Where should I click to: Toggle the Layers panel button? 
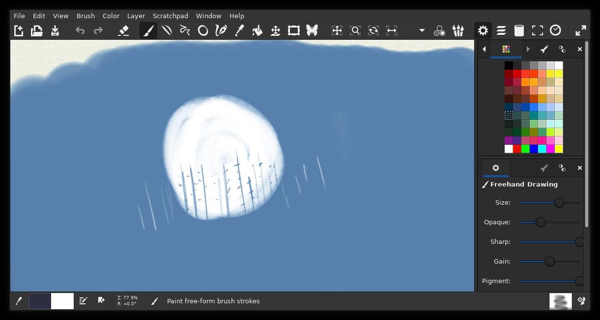(501, 30)
